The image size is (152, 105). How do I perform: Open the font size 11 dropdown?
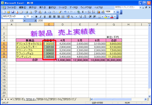click(x=32, y=17)
